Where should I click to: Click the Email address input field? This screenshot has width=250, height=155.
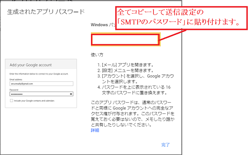coord(41,84)
